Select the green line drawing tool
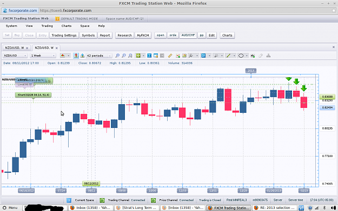The width and height of the screenshot is (338, 211). 228,56
